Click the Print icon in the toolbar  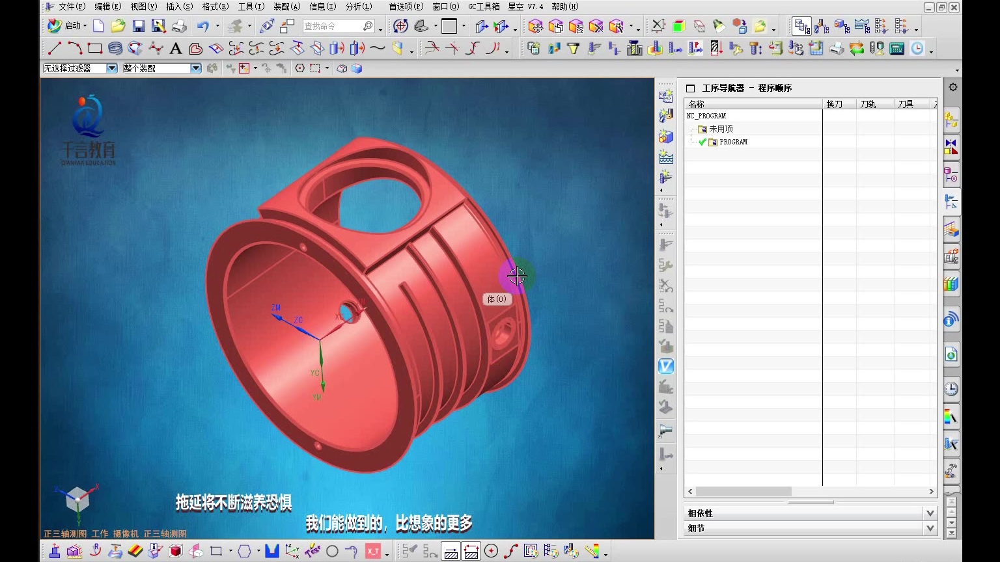point(179,26)
